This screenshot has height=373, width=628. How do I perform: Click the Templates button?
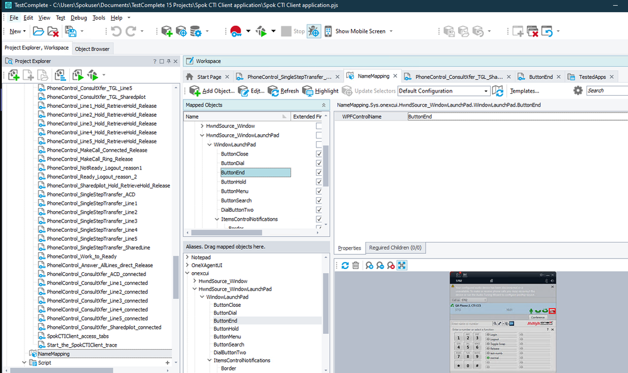524,91
